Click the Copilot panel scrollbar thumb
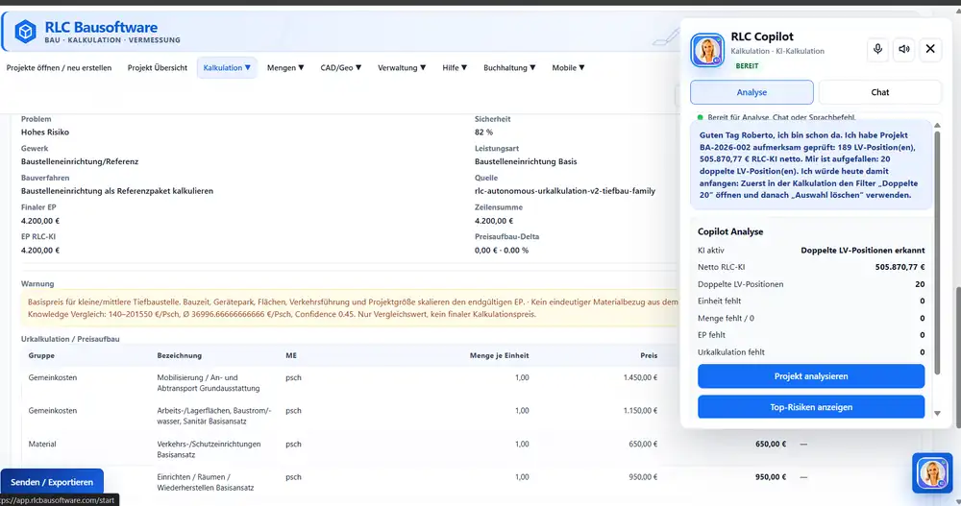Image resolution: width=961 pixels, height=506 pixels. (937, 253)
